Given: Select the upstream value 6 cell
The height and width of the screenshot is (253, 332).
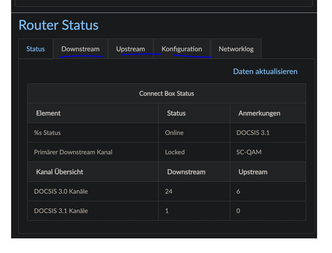Looking at the screenshot, I should tap(238, 192).
